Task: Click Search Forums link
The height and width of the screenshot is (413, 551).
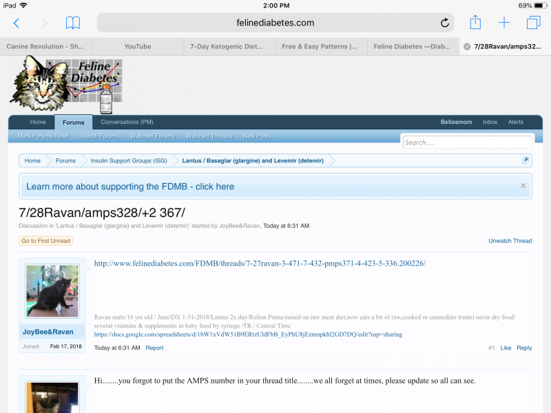Action: click(99, 136)
